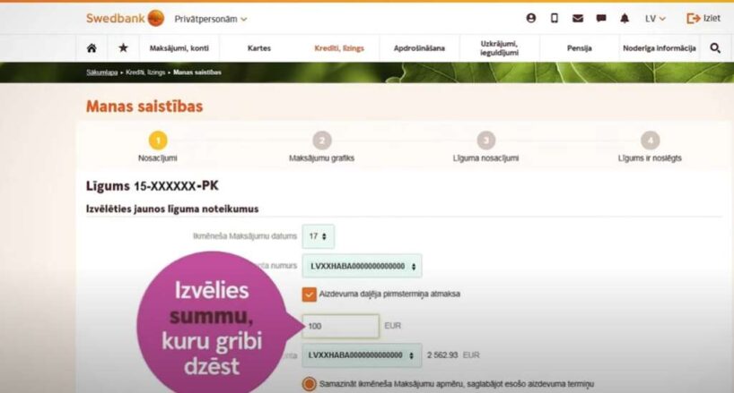Expand the Privātpersonām dropdown
Viewport: 734px width, 393px height.
point(211,19)
